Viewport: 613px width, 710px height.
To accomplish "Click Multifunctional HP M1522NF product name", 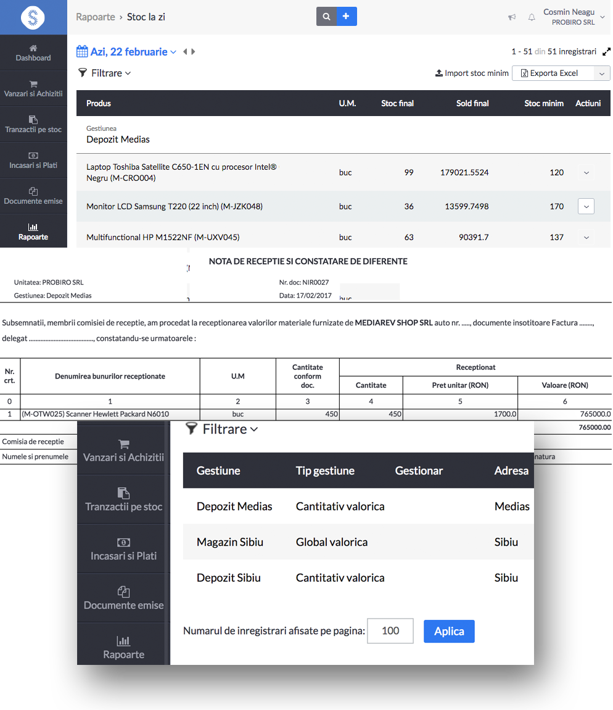I will [163, 237].
